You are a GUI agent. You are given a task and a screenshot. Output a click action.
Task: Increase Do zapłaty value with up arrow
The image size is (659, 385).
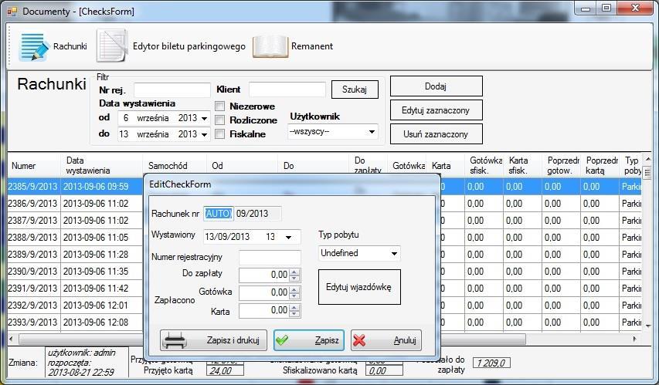click(294, 272)
